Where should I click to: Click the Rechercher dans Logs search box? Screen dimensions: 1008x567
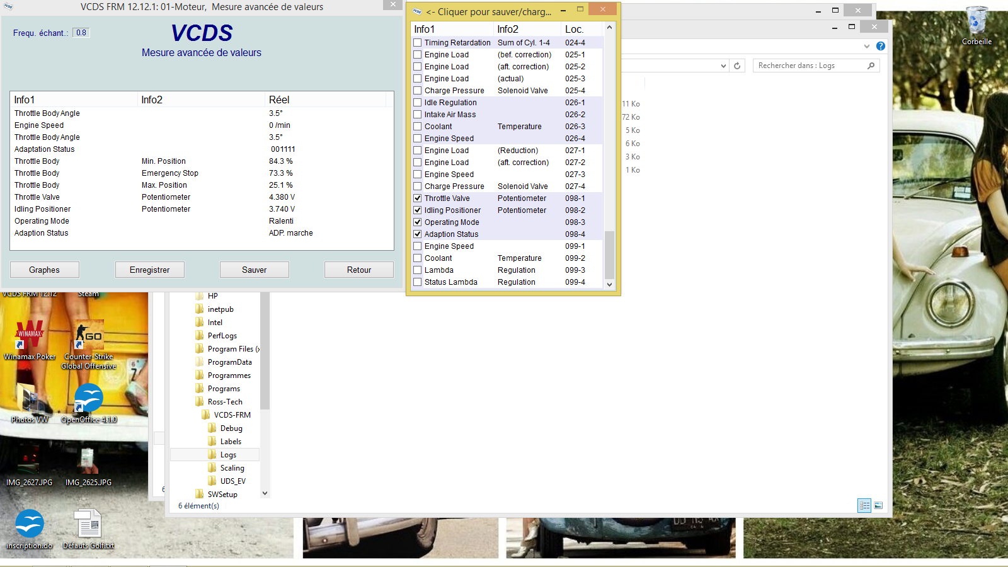point(810,66)
